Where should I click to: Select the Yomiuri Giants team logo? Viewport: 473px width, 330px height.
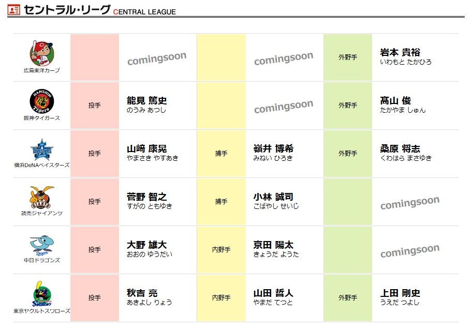(41, 198)
